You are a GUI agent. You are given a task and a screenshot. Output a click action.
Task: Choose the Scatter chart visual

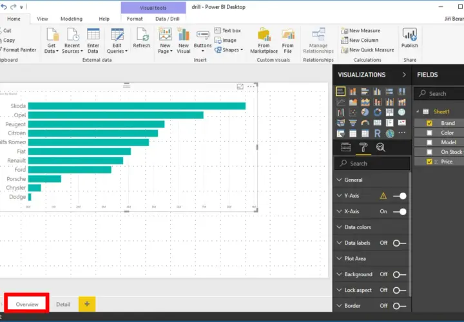coord(353,112)
